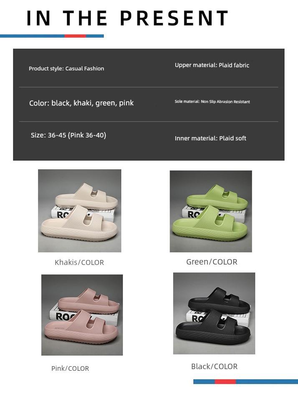Click the Black/COLOR label
The height and width of the screenshot is (397, 298).
point(214,366)
